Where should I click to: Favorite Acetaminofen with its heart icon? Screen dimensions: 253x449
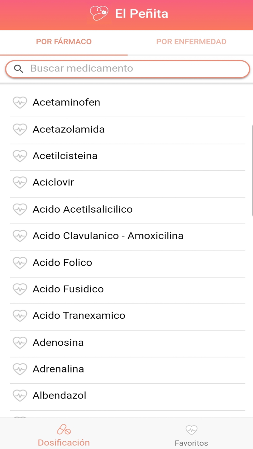20,103
